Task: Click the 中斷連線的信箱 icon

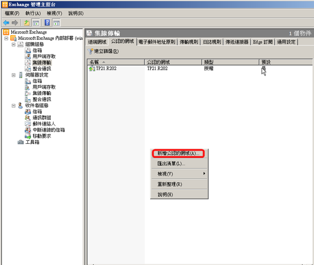Action: [27, 130]
